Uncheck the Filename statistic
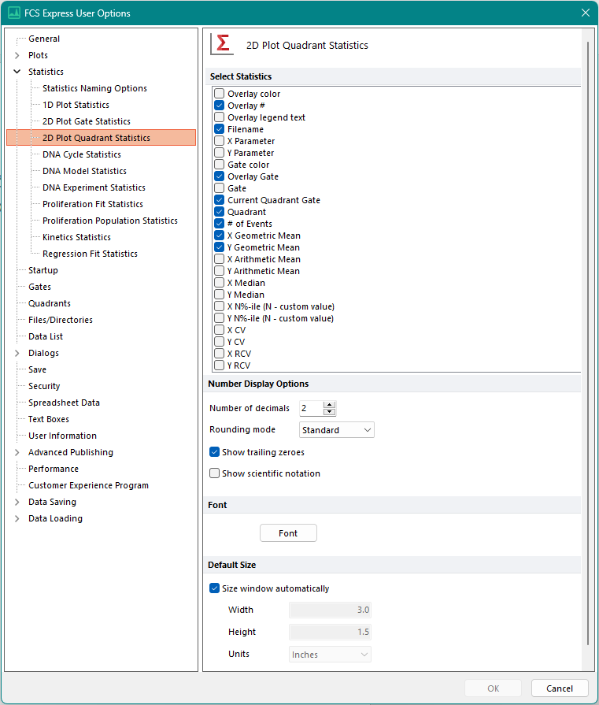The height and width of the screenshot is (705, 599). 220,129
